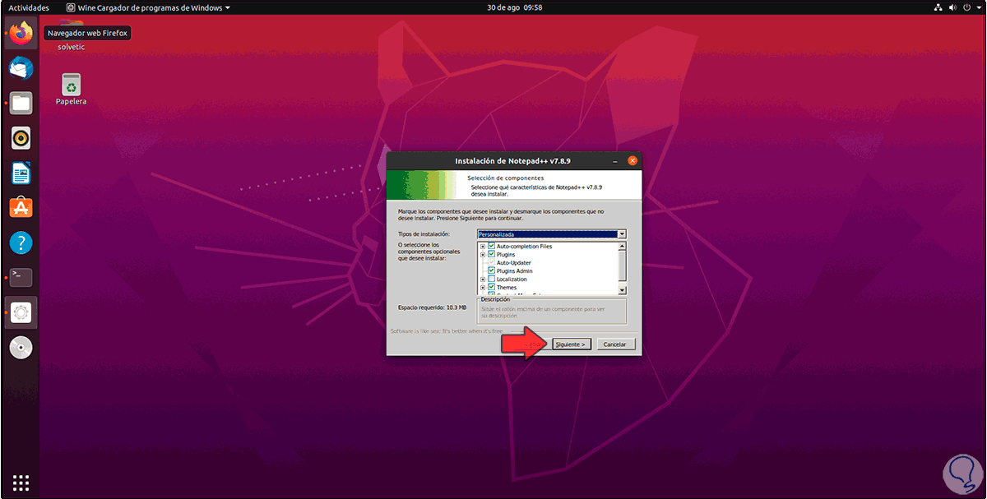Enable the Localization component checkbox
Viewport: 987px width, 499px height.
tap(492, 279)
